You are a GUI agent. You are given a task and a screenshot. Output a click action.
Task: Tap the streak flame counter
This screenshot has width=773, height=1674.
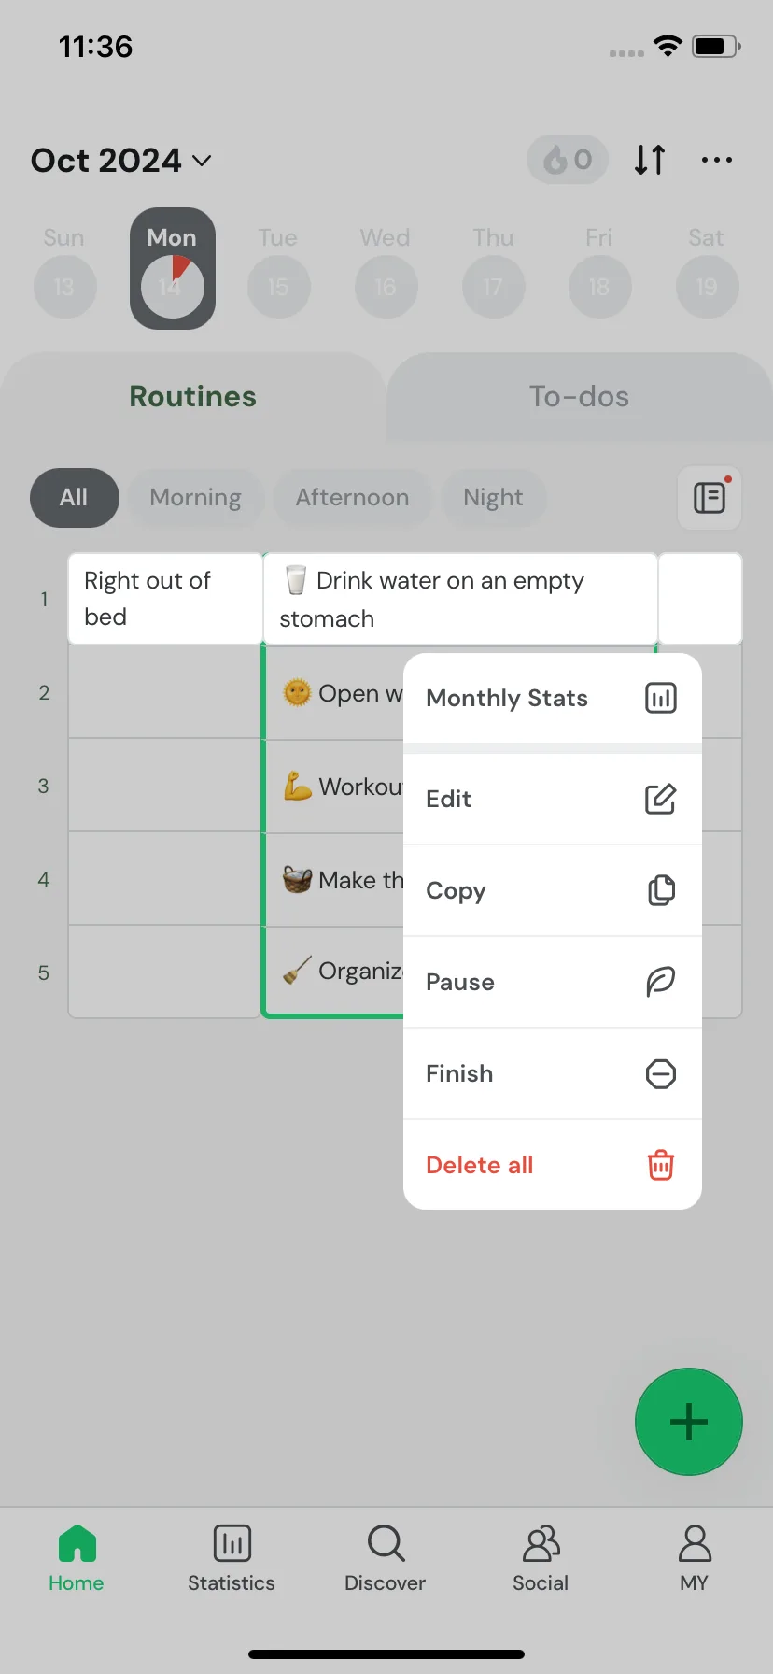pyautogui.click(x=568, y=160)
